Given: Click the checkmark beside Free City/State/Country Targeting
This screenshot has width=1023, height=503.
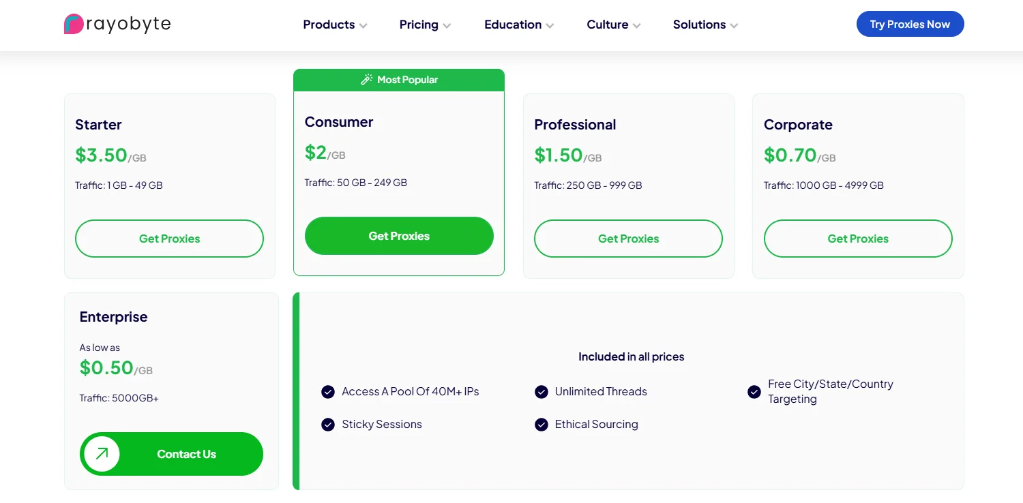Looking at the screenshot, I should (x=754, y=392).
